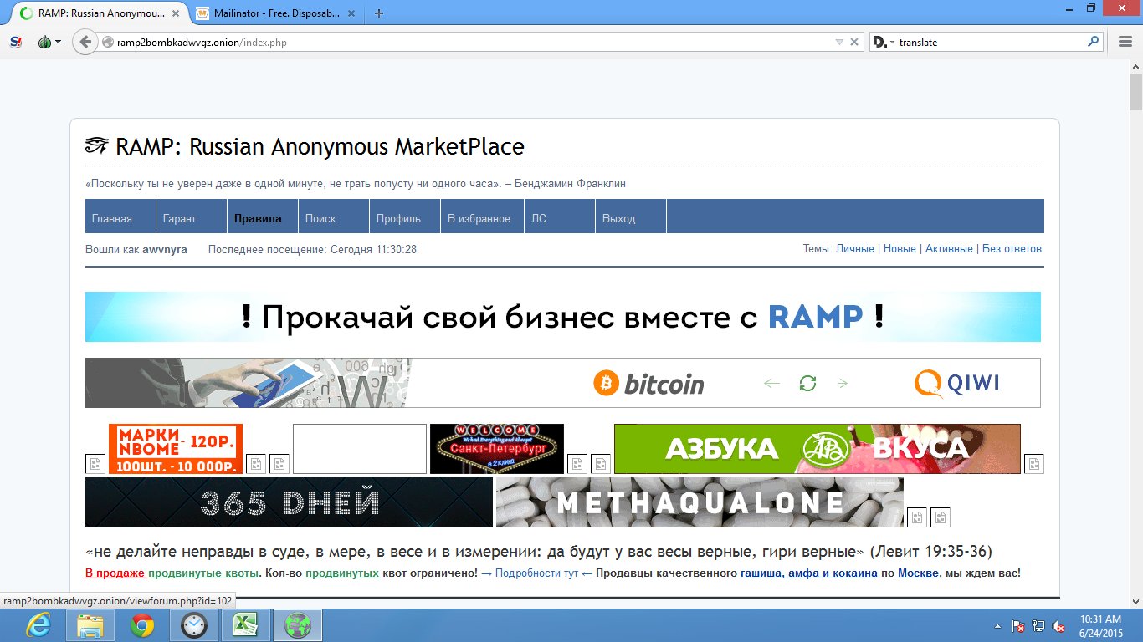Stop page loading with the X button
The image size is (1143, 642).
(854, 42)
